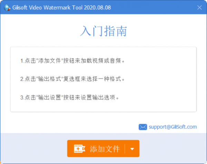The image size is (207, 164).
Task: Click the blank title bar area before the X
Action: pos(153,8)
